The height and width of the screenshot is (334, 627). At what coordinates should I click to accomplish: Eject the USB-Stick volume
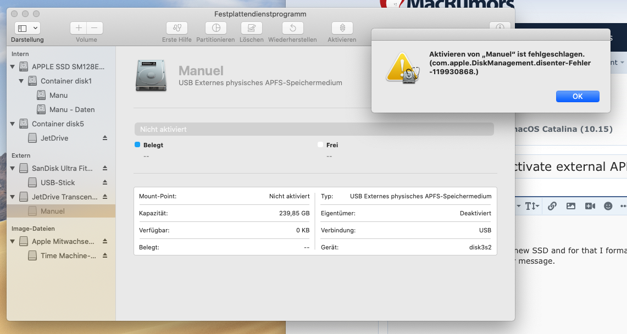[105, 182]
